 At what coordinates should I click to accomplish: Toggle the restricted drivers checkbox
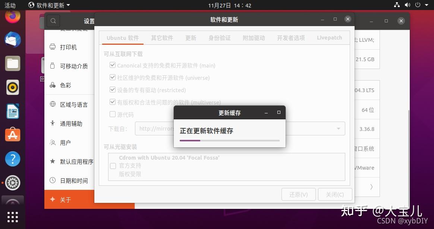(112, 90)
